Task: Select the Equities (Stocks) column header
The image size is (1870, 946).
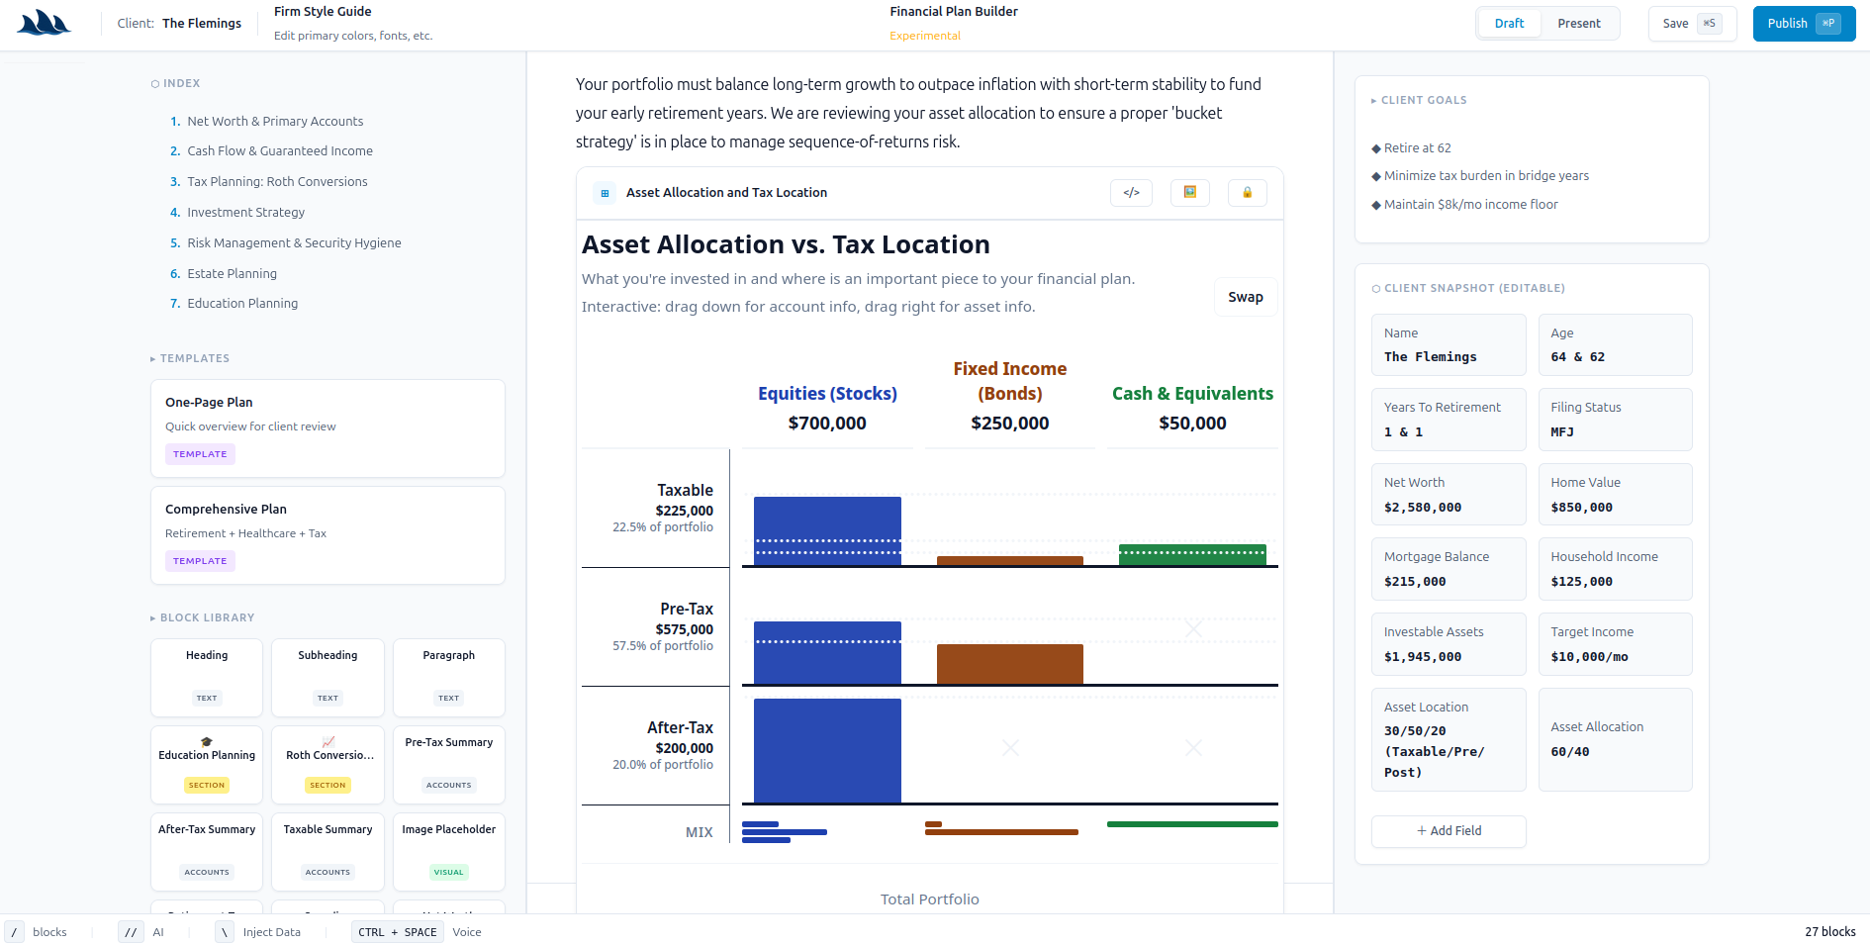Action: (x=827, y=394)
